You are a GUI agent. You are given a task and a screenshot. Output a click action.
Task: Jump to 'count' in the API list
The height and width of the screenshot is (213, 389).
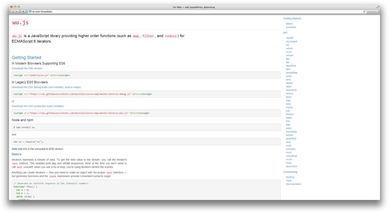pos(289,153)
